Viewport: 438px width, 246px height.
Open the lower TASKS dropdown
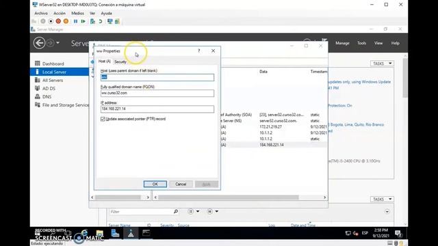tap(382, 199)
